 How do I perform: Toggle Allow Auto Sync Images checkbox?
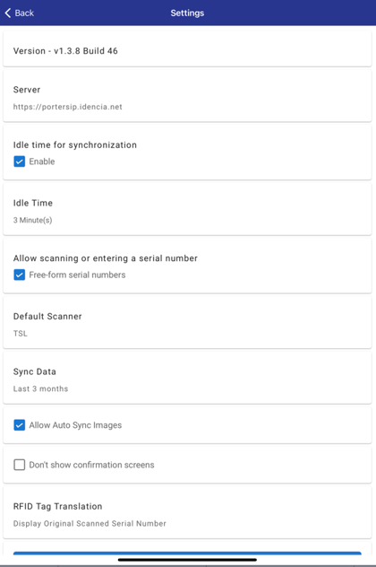coord(20,425)
